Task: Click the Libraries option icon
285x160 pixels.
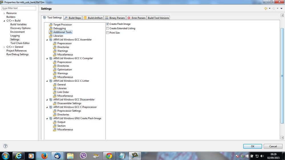Action: coord(55,88)
